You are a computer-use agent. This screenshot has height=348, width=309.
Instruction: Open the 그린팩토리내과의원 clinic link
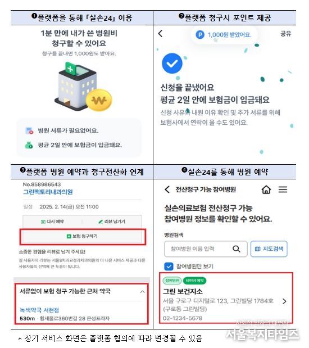pos(48,192)
